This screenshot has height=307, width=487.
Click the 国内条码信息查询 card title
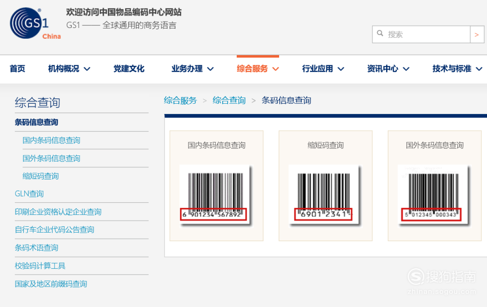[x=216, y=145]
